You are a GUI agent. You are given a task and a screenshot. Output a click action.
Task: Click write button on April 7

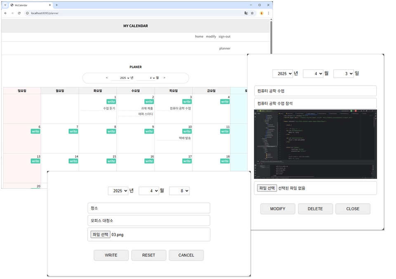pos(73,131)
